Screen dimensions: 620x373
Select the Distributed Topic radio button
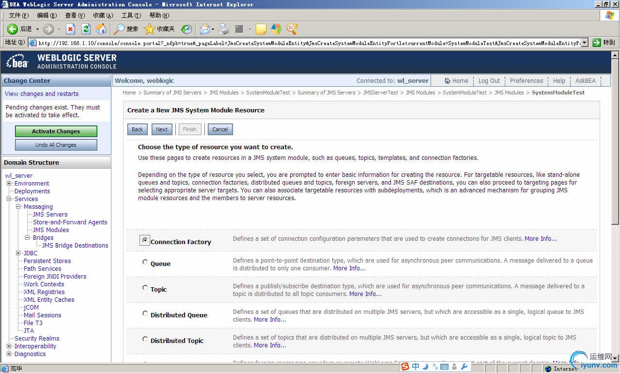(145, 339)
